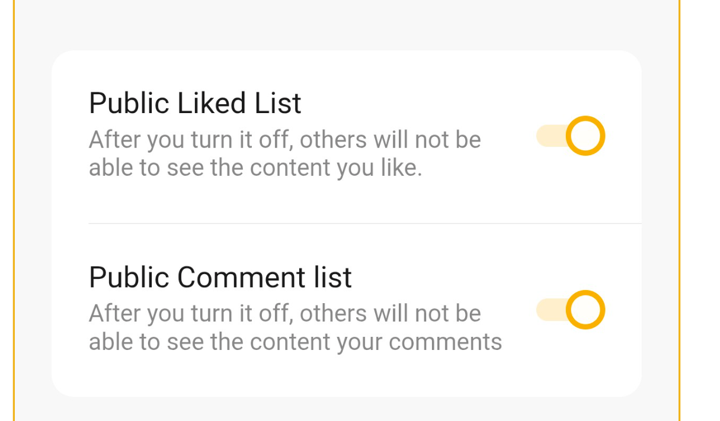Viewport: 720px width, 421px height.
Task: Select the Public Liked List title
Action: point(195,104)
